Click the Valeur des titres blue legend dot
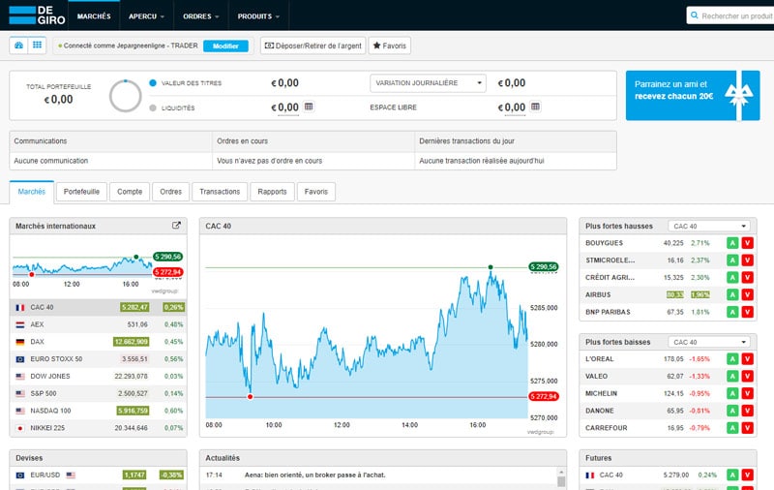Image resolution: width=774 pixels, height=490 pixels. [x=153, y=83]
